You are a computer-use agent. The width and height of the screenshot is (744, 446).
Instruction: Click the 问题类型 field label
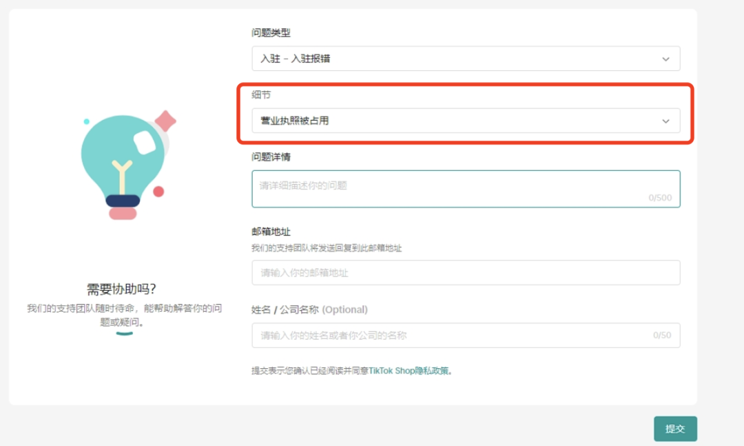pos(271,32)
